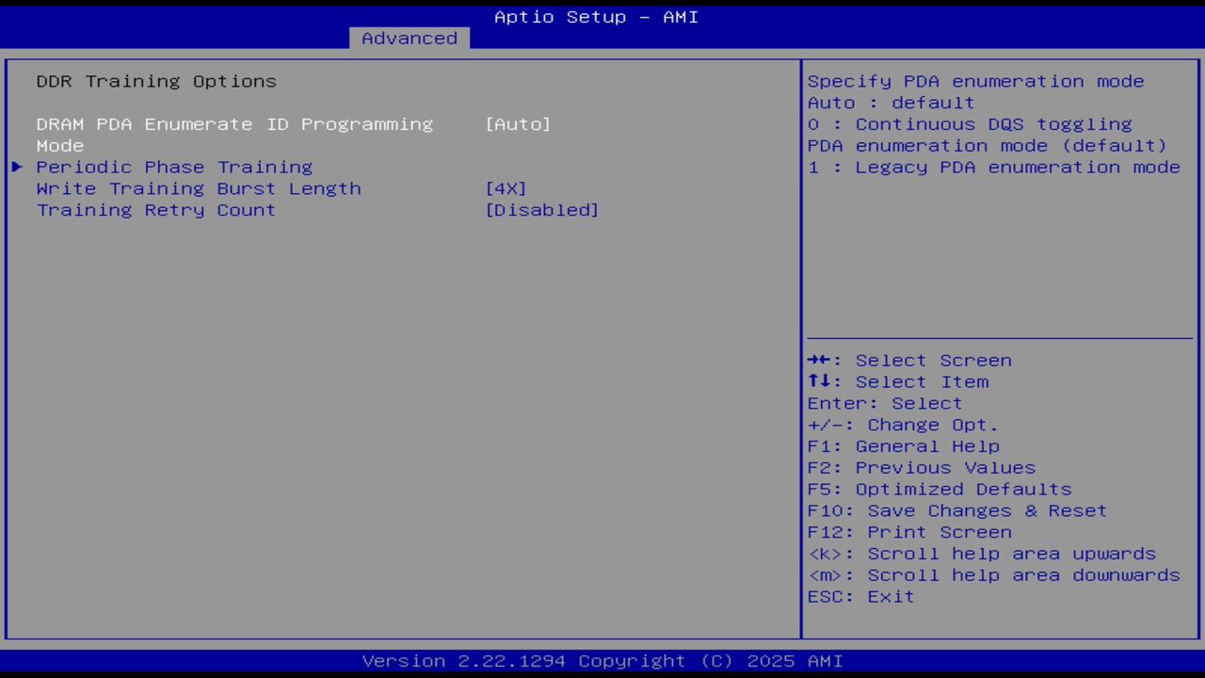Select the Periodic Phase Training entry
Viewport: 1205px width, 678px height.
tap(174, 167)
